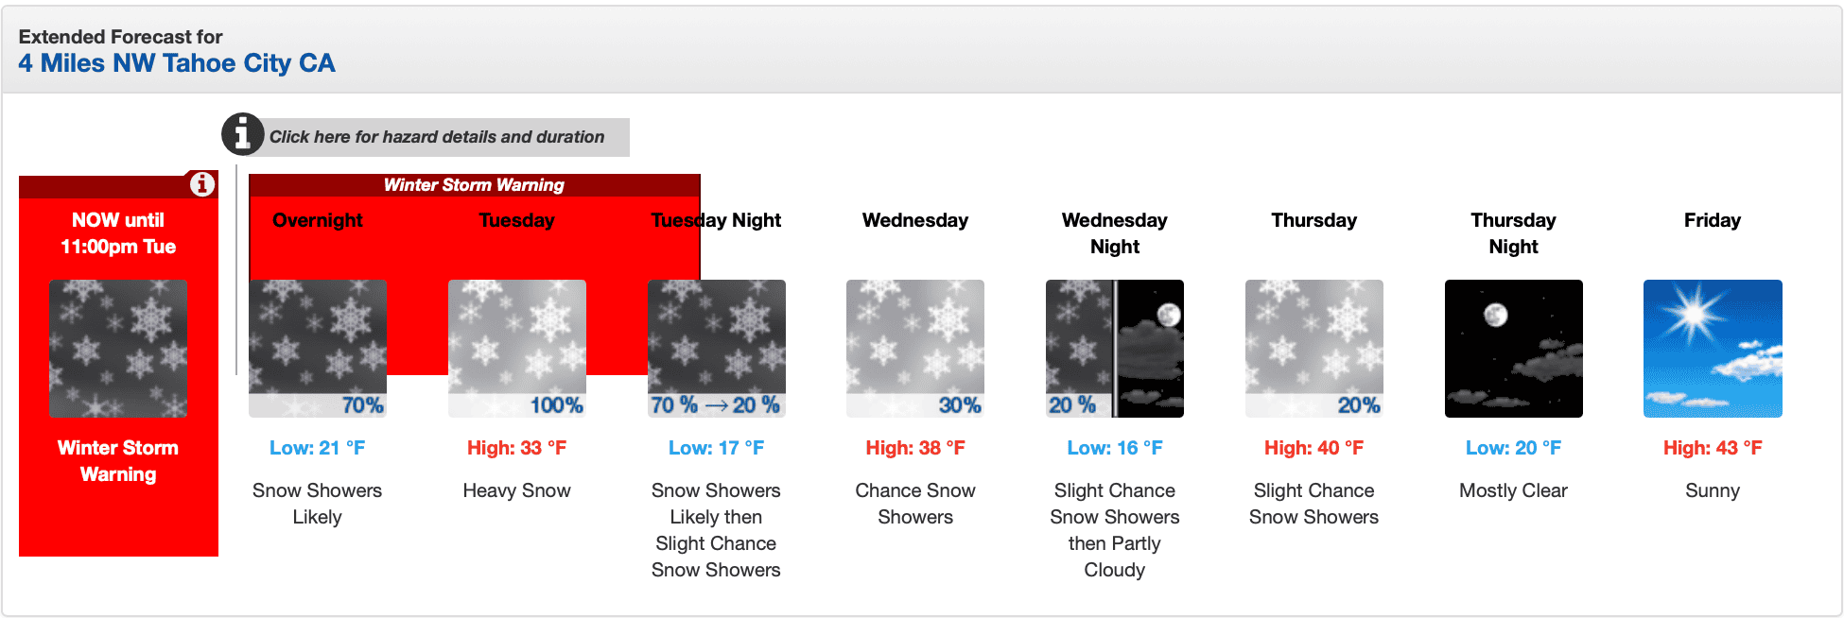Click the 'High: 33 °F' Tuesday temperature
1844x618 pixels.
coord(517,448)
